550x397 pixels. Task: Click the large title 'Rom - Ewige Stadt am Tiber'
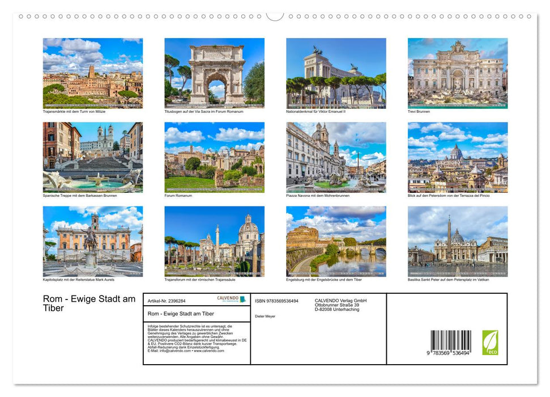[x=89, y=303]
